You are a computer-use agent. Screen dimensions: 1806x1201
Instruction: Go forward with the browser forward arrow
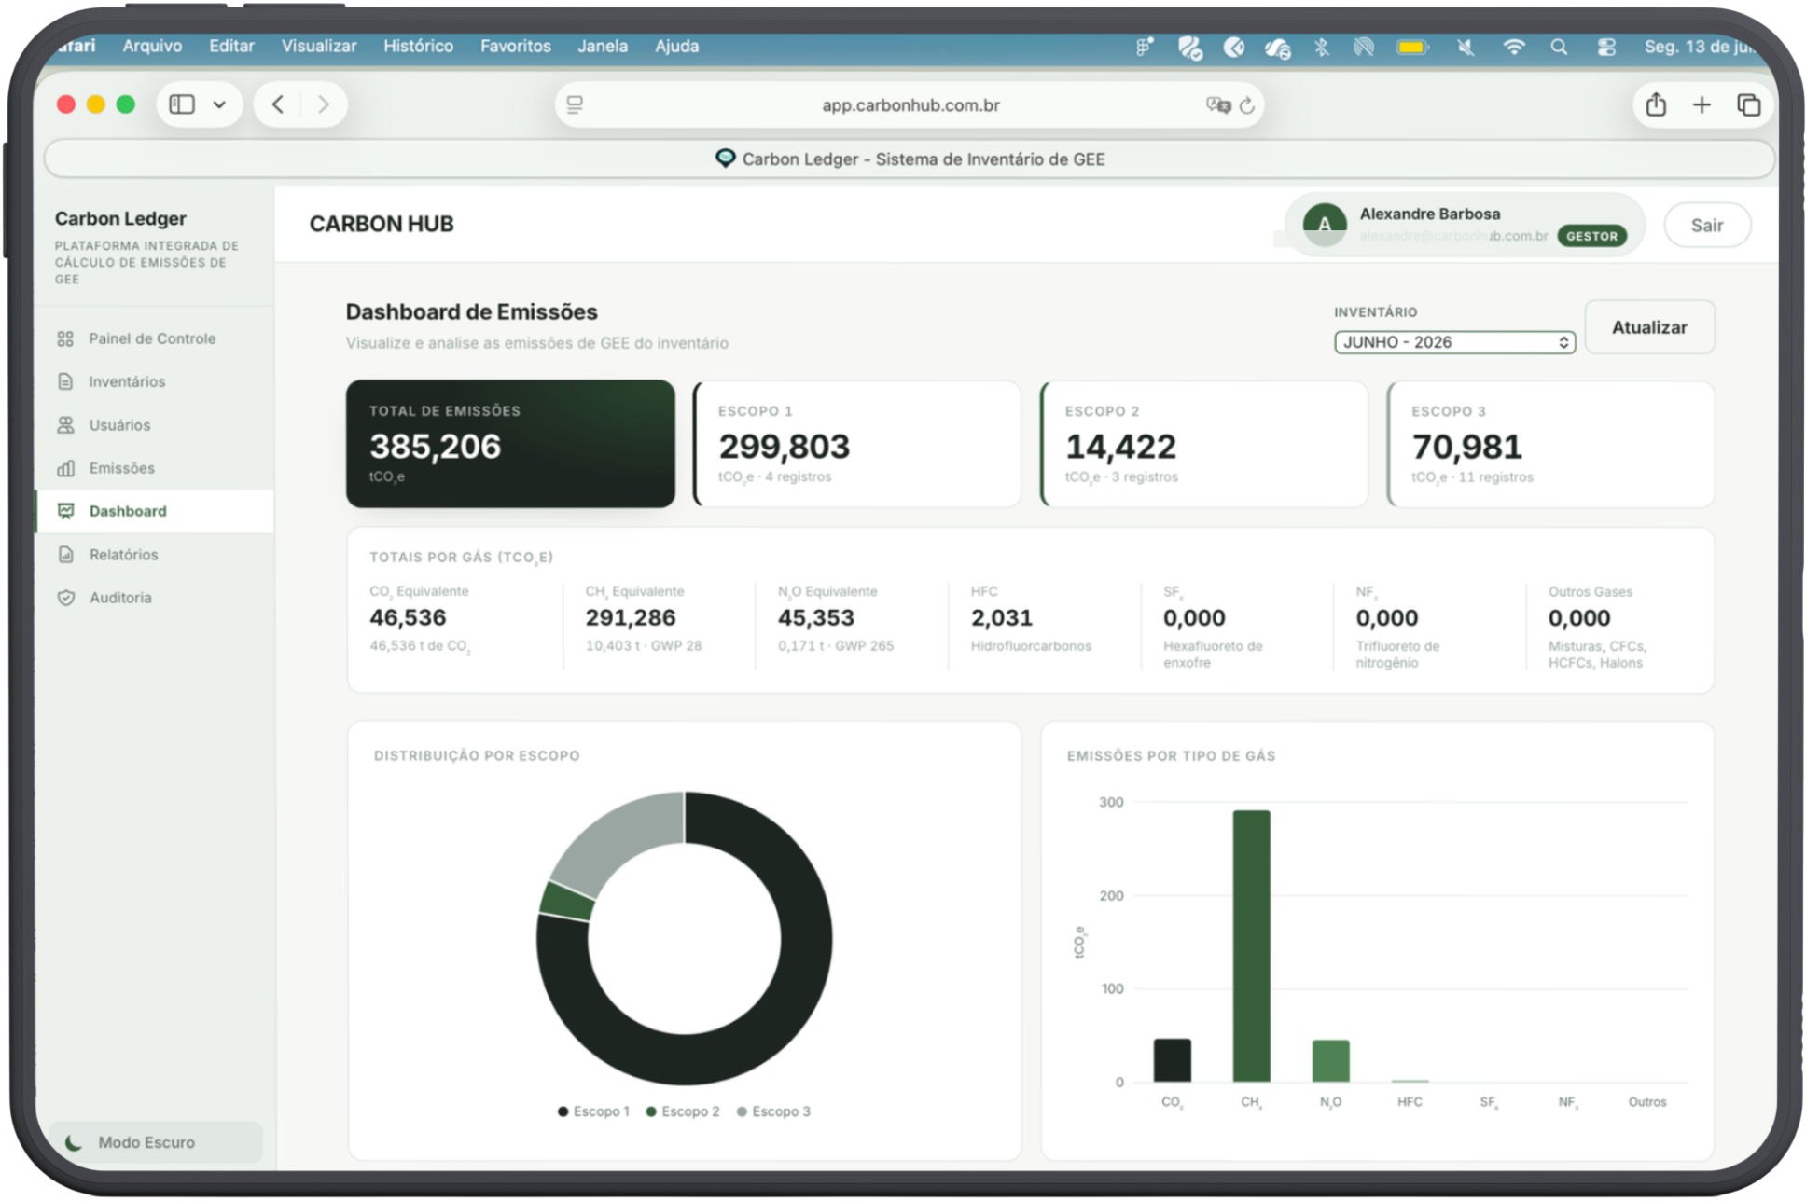pos(323,104)
